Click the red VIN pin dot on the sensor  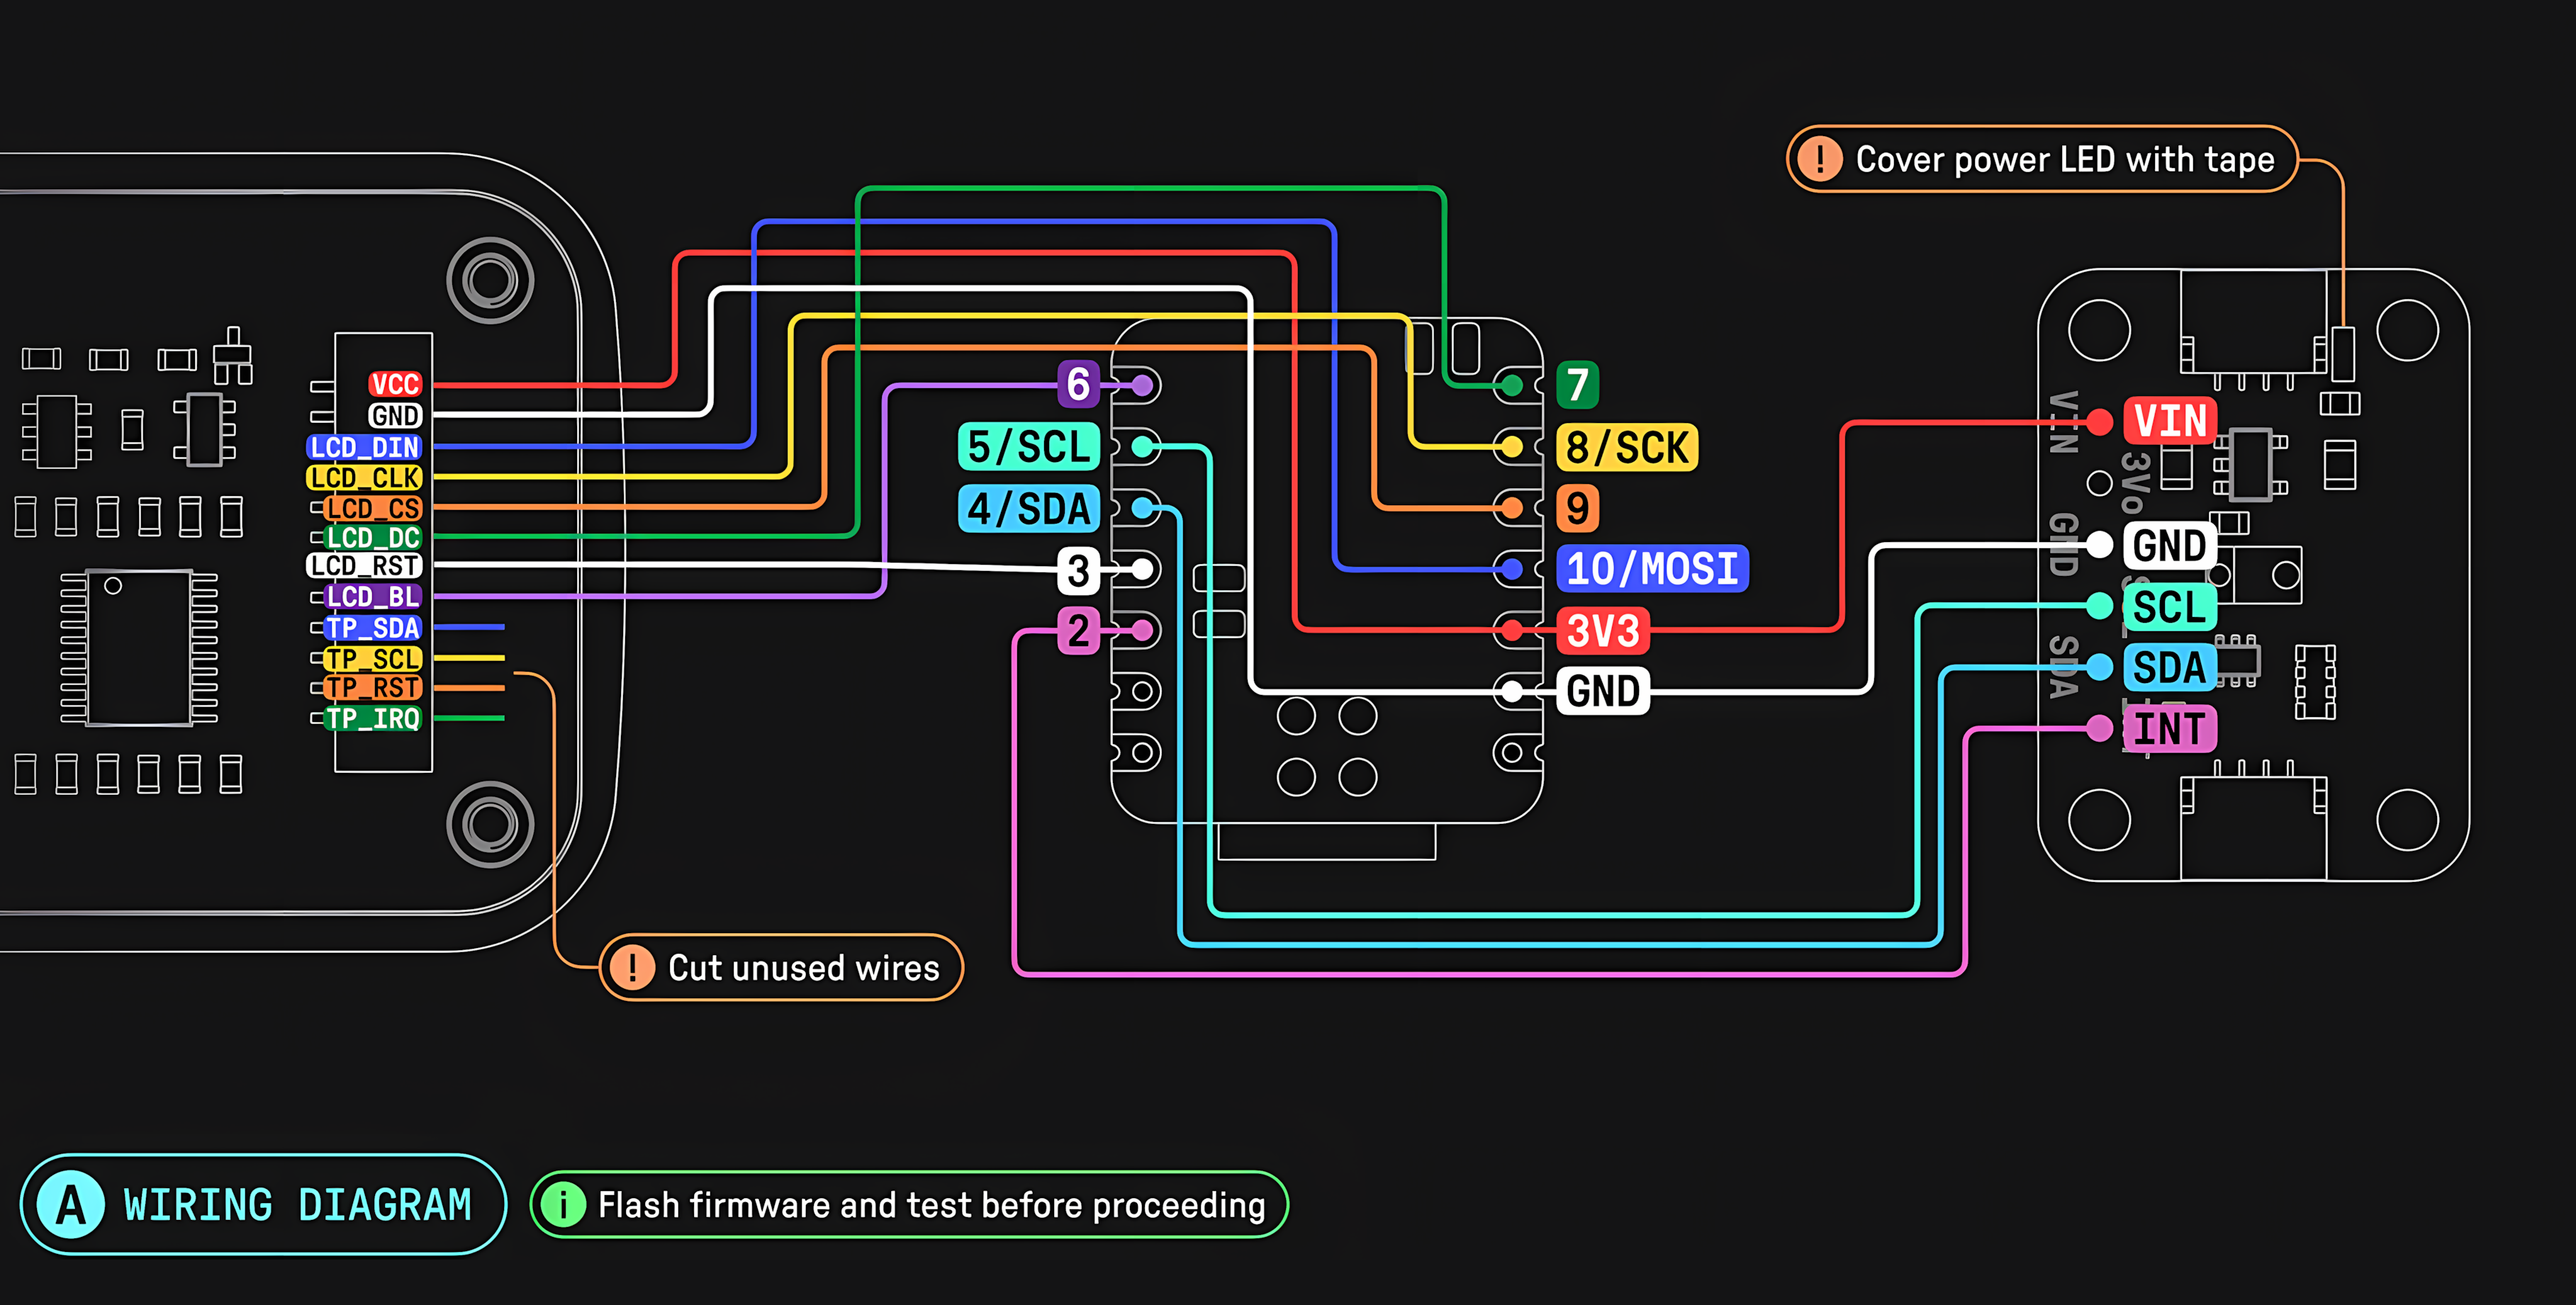pyautogui.click(x=2099, y=423)
